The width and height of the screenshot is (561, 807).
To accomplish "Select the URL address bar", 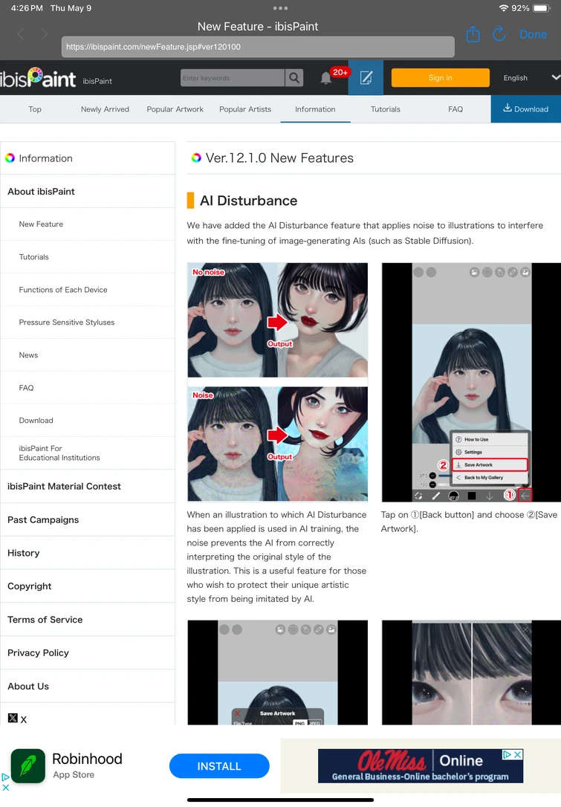I will (258, 47).
